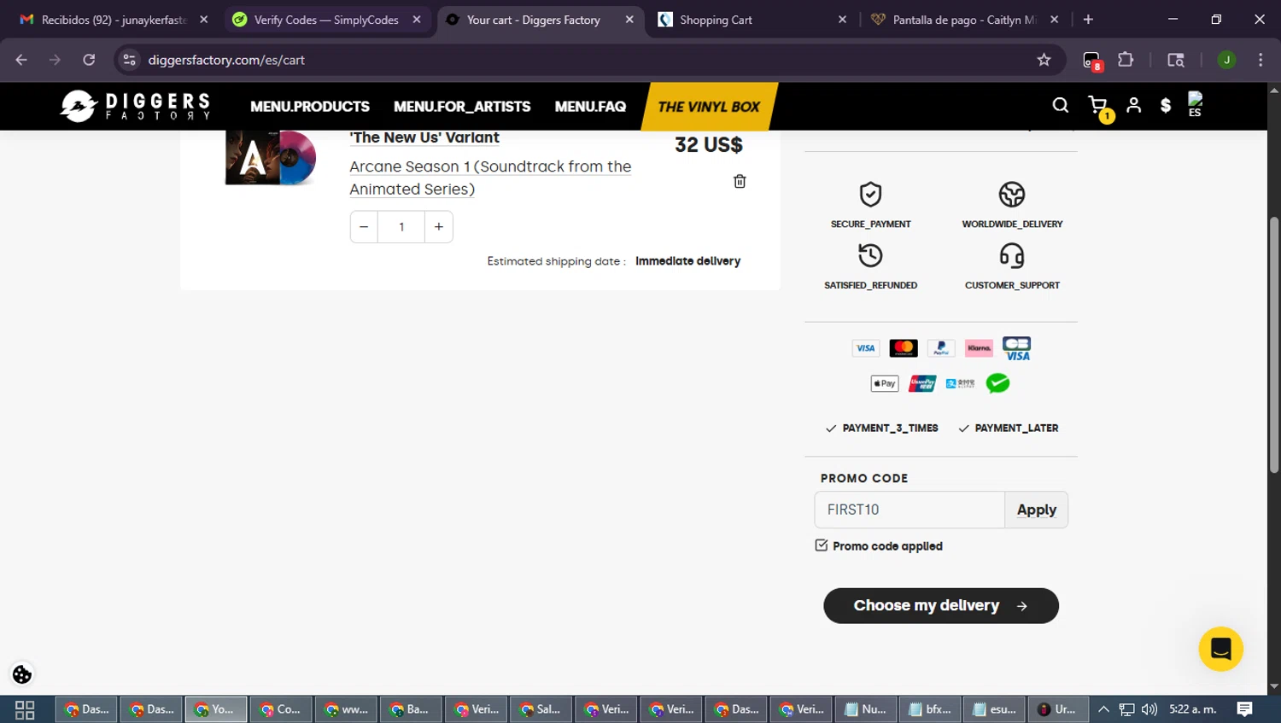Open Chrome three-dot menu
The image size is (1281, 723).
(1261, 60)
